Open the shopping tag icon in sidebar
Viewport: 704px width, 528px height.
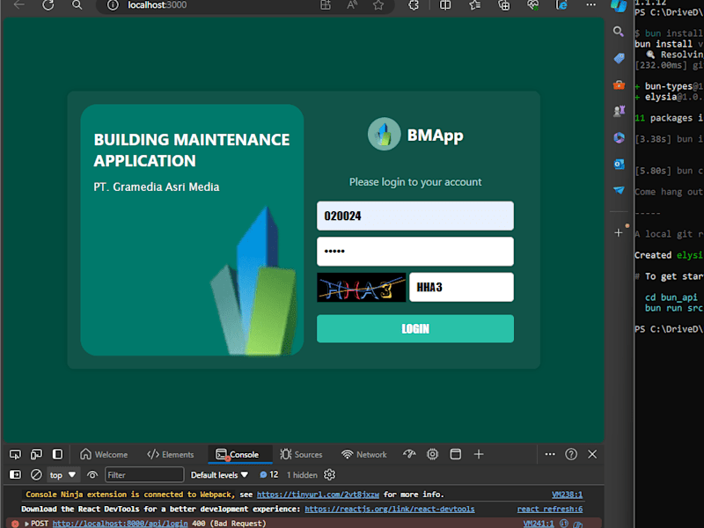pos(619,58)
